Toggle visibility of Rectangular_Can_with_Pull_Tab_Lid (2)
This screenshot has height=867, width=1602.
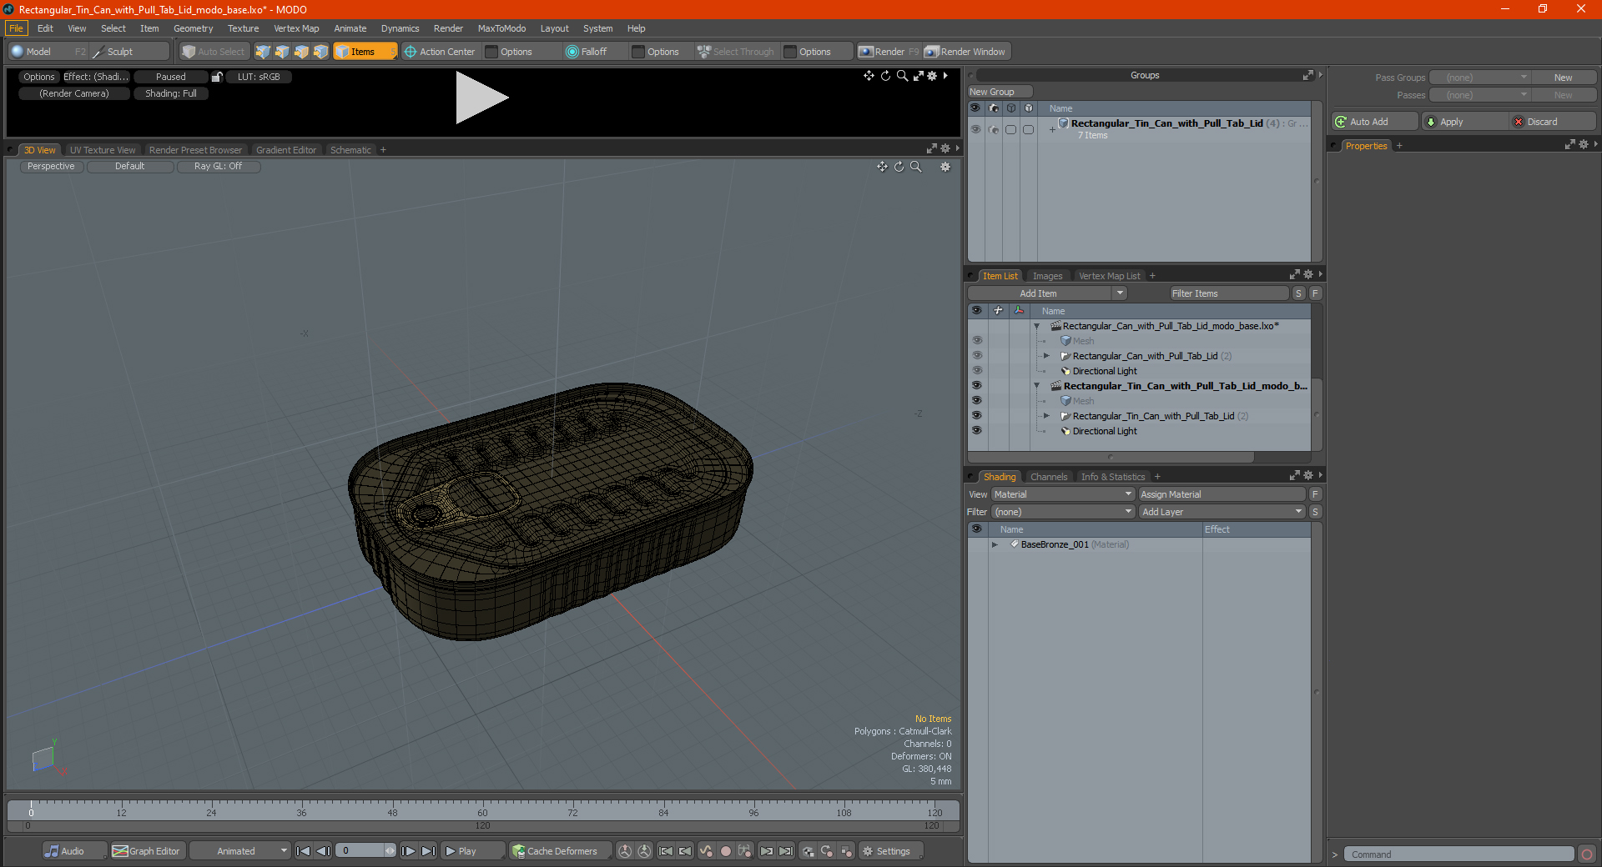pyautogui.click(x=976, y=356)
